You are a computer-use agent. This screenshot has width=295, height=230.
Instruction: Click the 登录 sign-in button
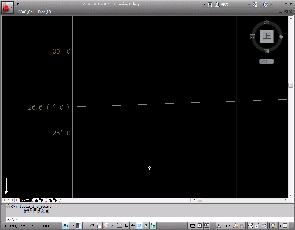222,5
